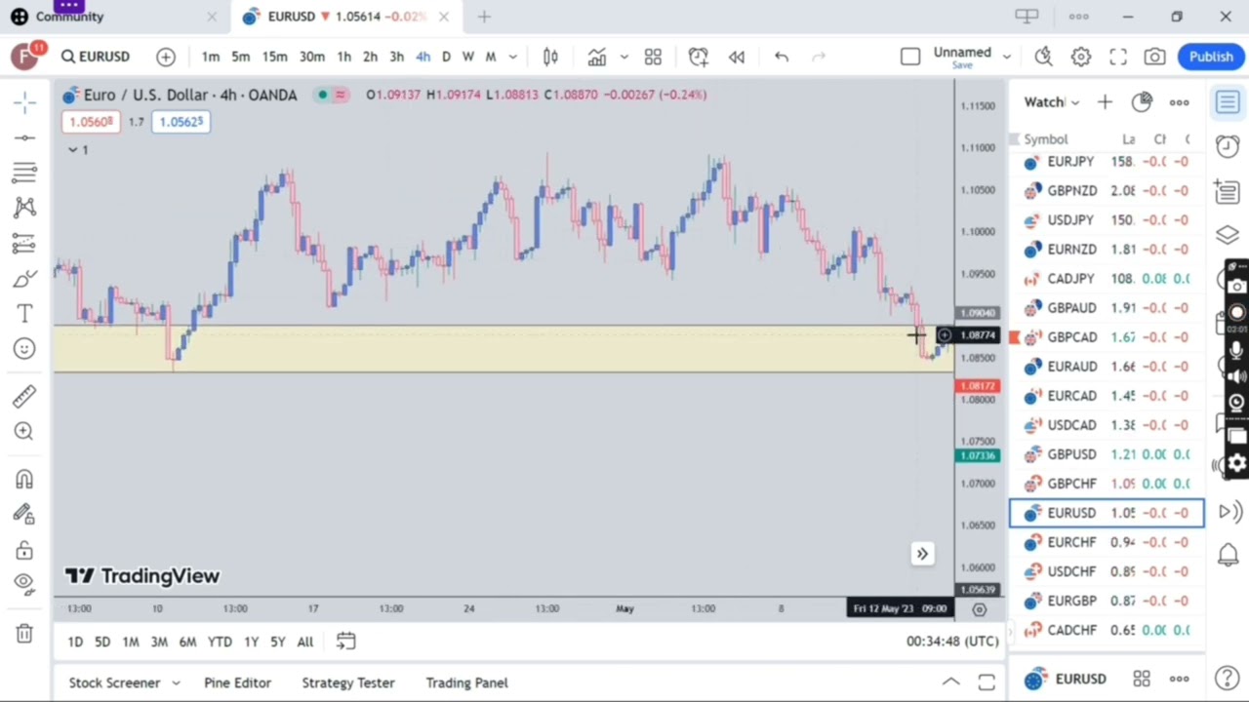Viewport: 1249px width, 702px height.
Task: Open the layout setup square icon
Action: (910, 57)
